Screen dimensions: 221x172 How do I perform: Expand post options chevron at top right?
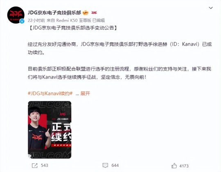211,8
